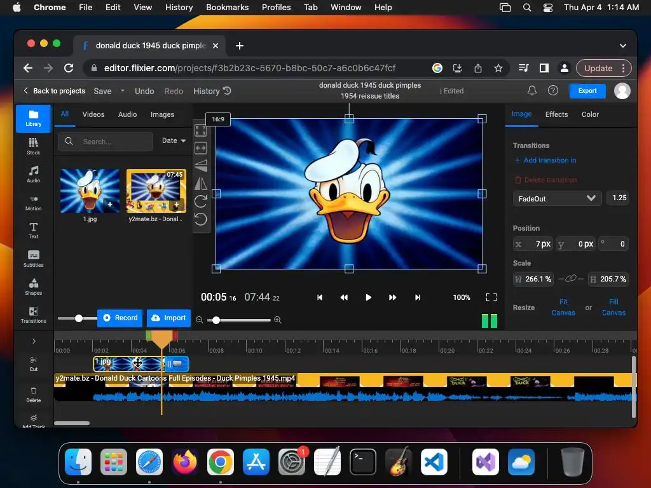Viewport: 651px width, 488px height.
Task: Click the Export button
Action: coord(587,90)
